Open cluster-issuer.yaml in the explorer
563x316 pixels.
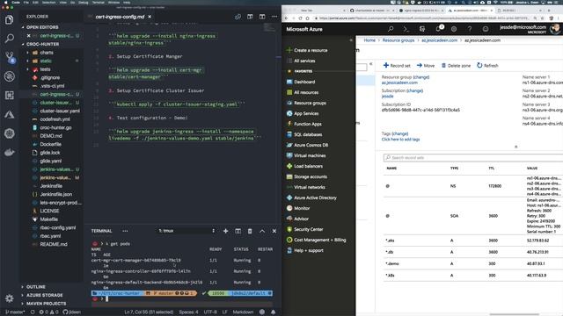pyautogui.click(x=60, y=111)
